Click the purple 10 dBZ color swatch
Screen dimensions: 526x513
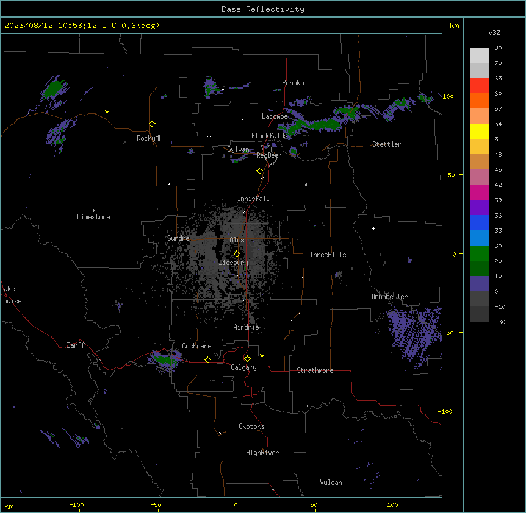click(x=480, y=284)
